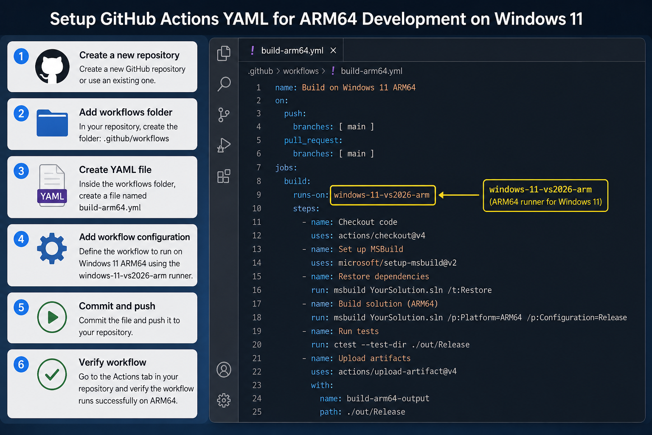652x435 pixels.
Task: Click 'actions/checkout@v4' text
Action: pos(382,236)
